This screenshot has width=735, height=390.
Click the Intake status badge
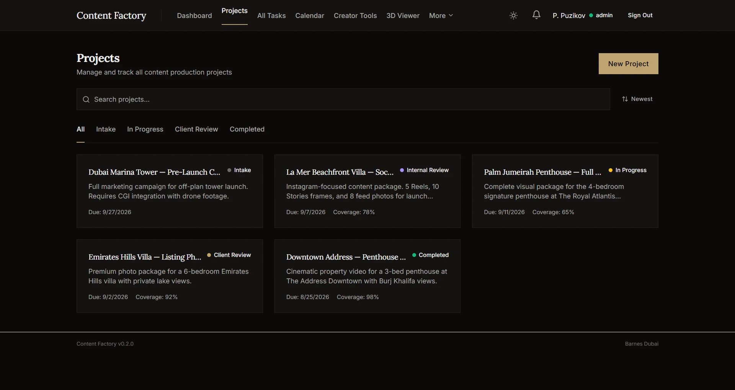coord(239,170)
